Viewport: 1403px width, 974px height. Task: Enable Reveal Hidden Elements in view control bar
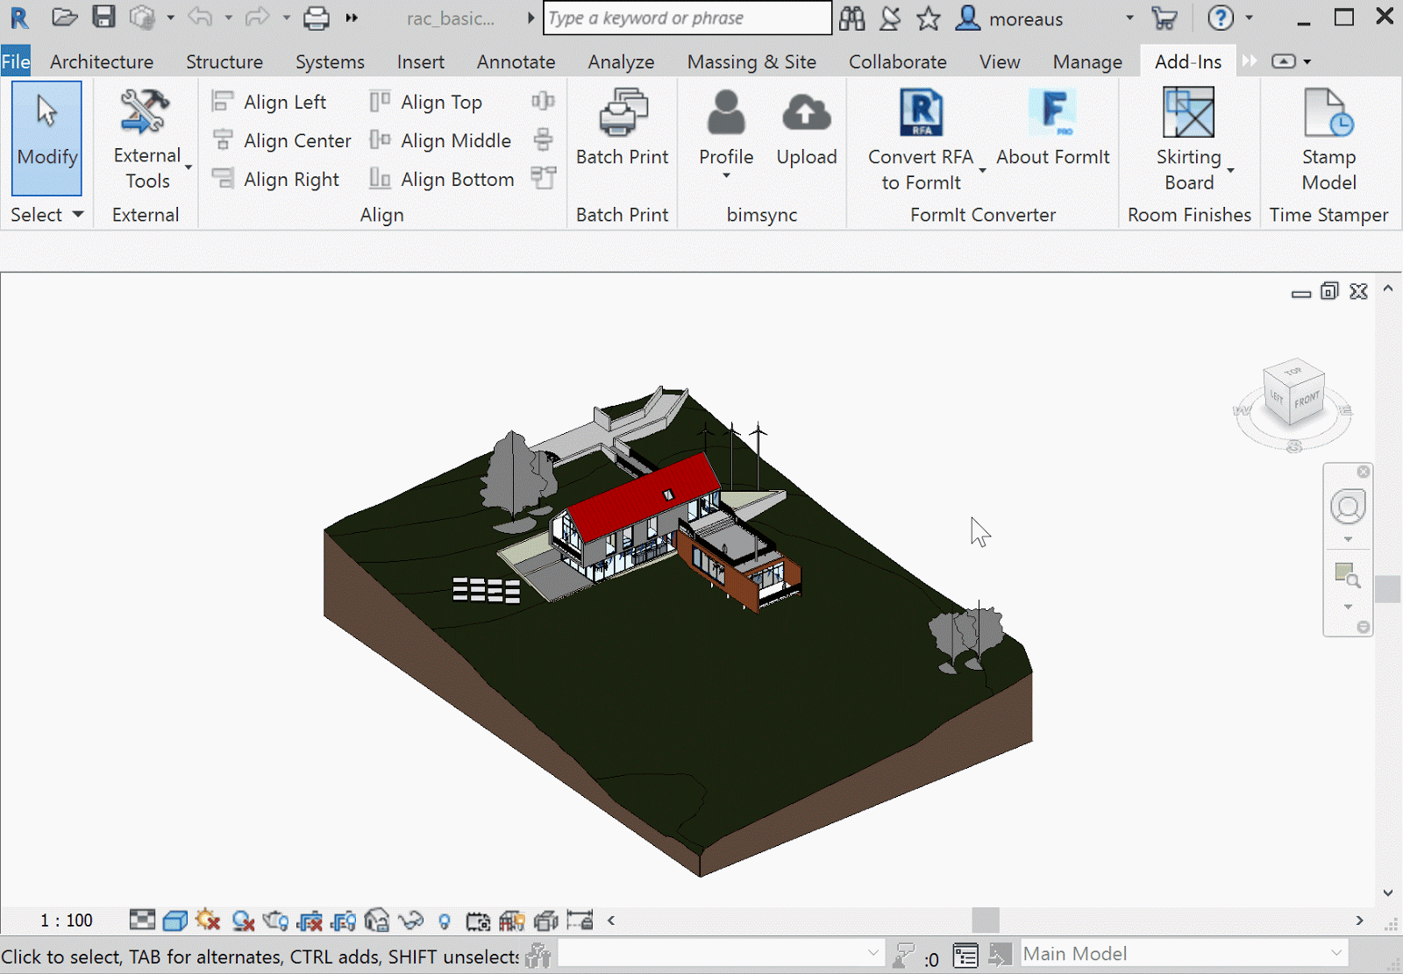pos(445,921)
